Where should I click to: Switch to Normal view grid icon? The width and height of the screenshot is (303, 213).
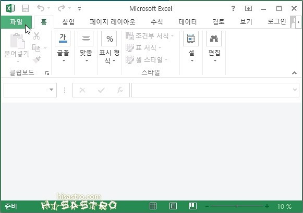(x=153, y=206)
